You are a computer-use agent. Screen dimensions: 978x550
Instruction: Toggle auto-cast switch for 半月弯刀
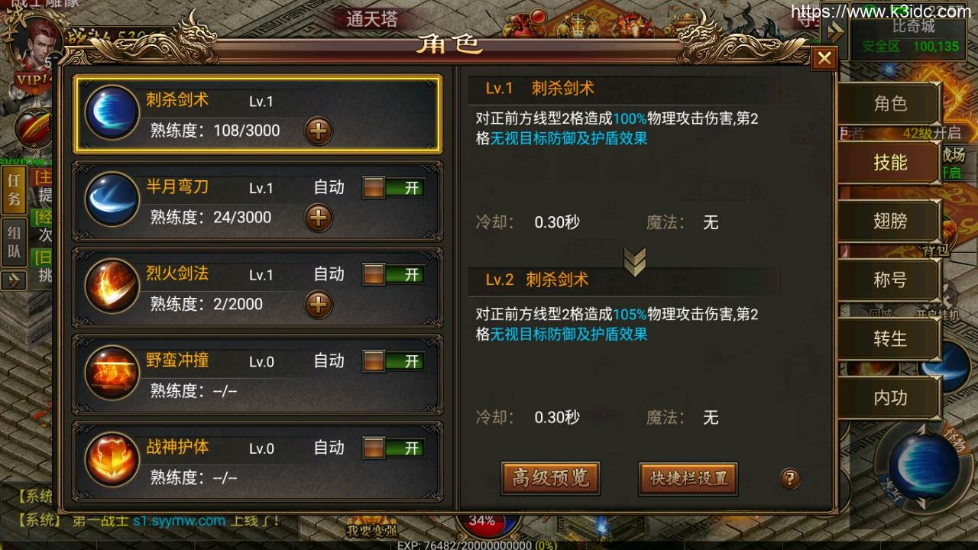pyautogui.click(x=393, y=188)
